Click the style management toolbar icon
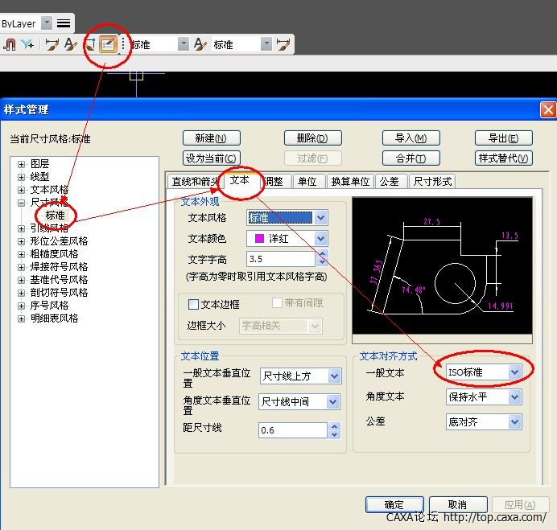The image size is (557, 530). pyautogui.click(x=108, y=45)
